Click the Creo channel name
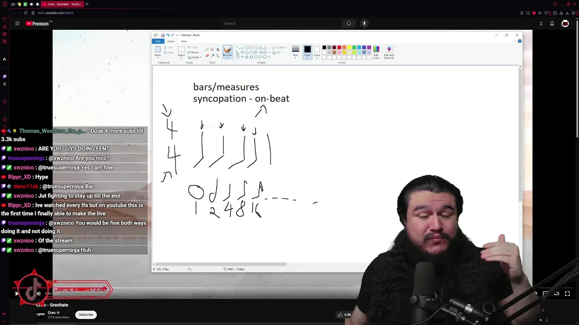The image size is (579, 325). point(52,312)
